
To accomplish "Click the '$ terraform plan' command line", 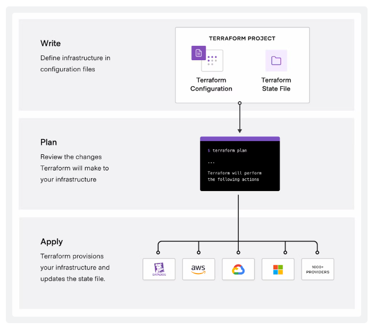I will (x=227, y=150).
